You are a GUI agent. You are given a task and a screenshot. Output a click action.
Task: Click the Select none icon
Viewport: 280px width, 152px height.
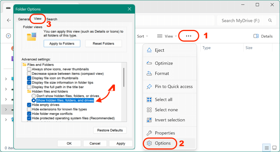pos(149,110)
